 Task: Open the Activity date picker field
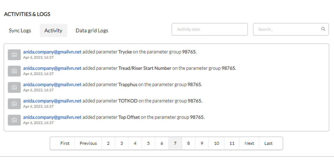pyautogui.click(x=210, y=29)
